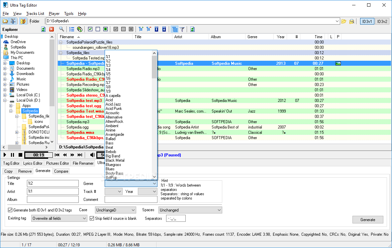This screenshot has height=248, width=392.
Task: Open Existing tag dropdown Overwrite all fields
Action: 59,218
